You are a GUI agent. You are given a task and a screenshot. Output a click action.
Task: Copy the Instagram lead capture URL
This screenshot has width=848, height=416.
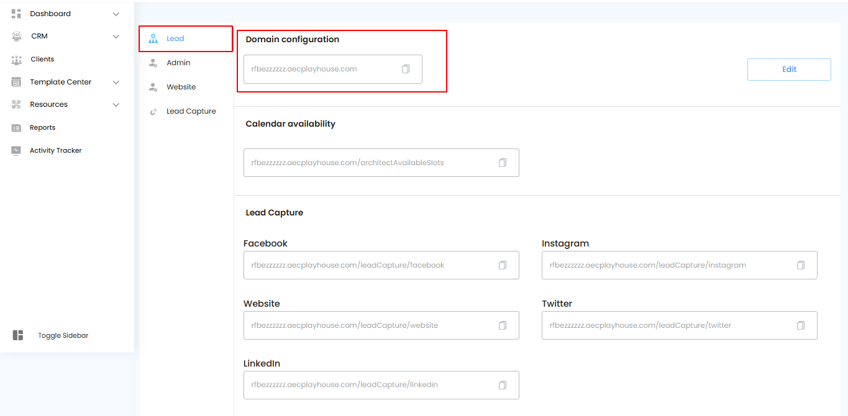pyautogui.click(x=801, y=265)
